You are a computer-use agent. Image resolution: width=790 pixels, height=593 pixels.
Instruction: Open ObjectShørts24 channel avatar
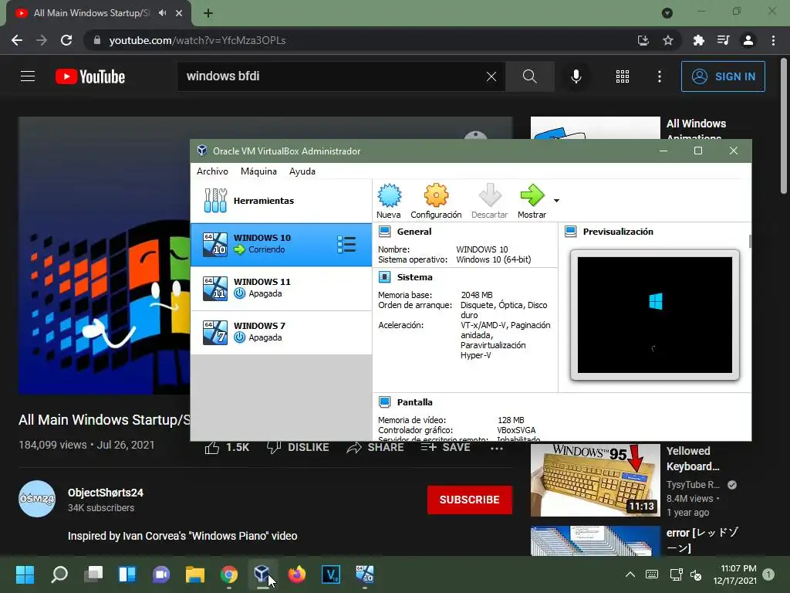37,499
